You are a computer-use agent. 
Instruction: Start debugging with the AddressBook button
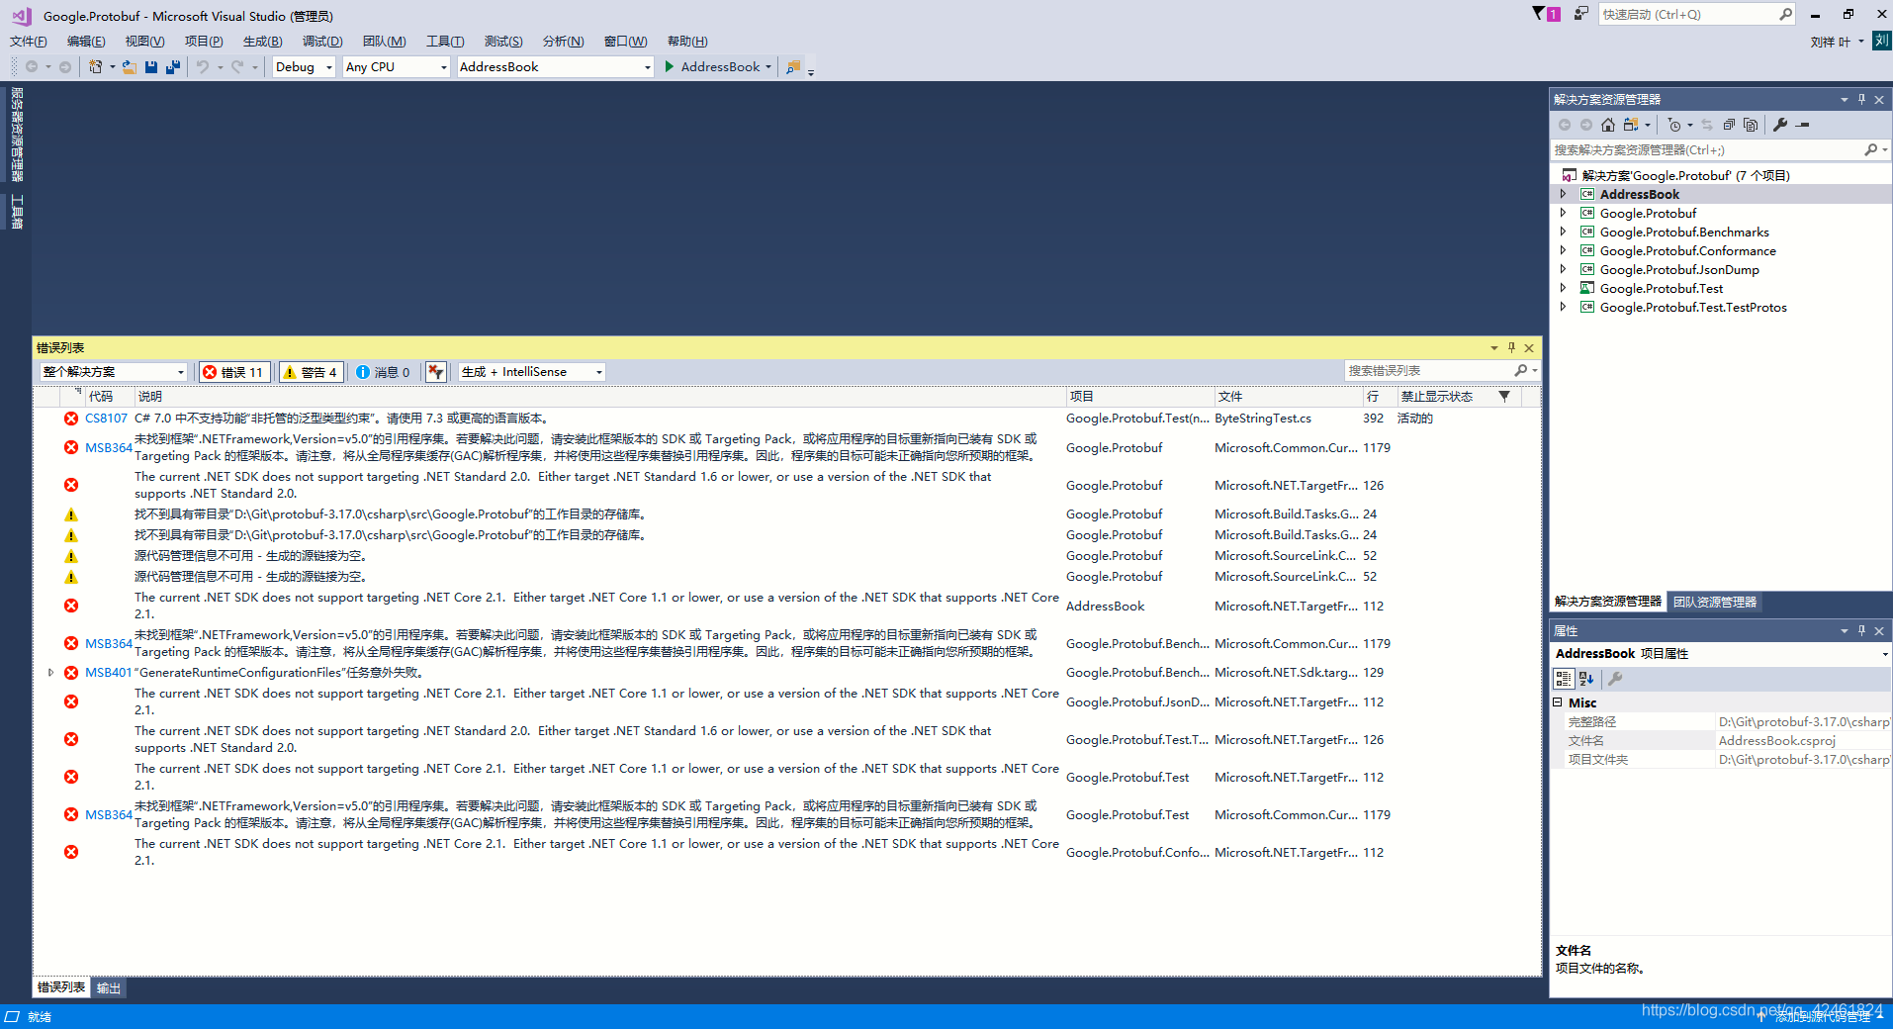tap(715, 66)
